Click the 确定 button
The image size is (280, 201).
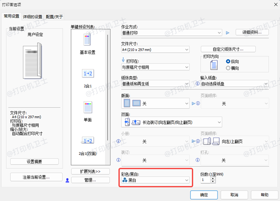pos(204,194)
